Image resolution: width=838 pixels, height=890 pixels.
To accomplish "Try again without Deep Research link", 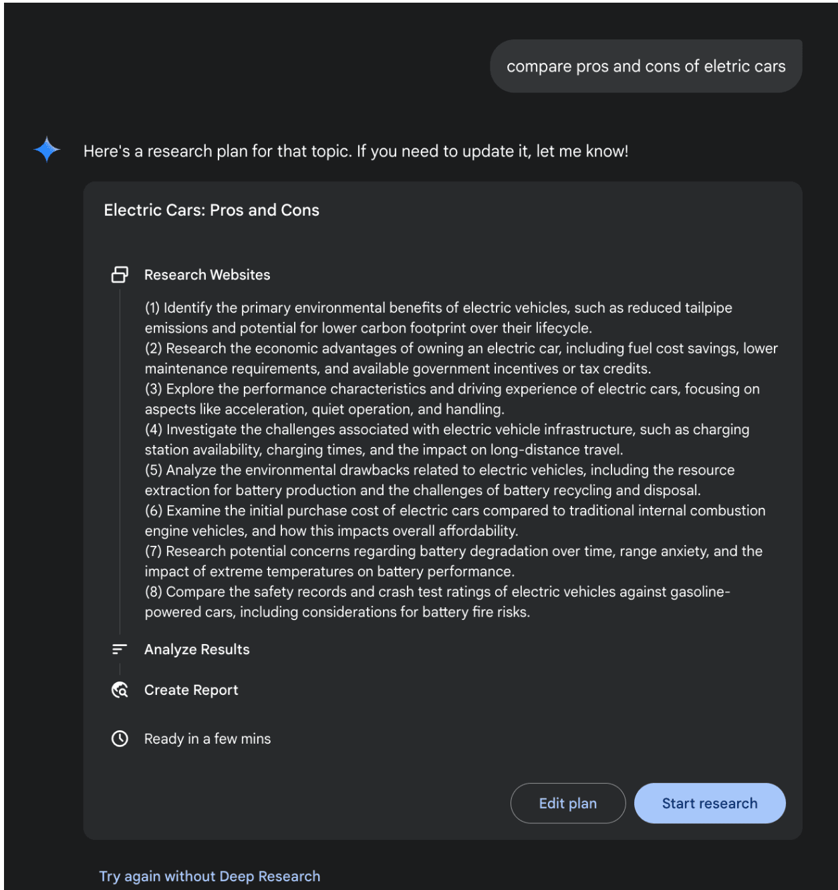I will tap(209, 876).
